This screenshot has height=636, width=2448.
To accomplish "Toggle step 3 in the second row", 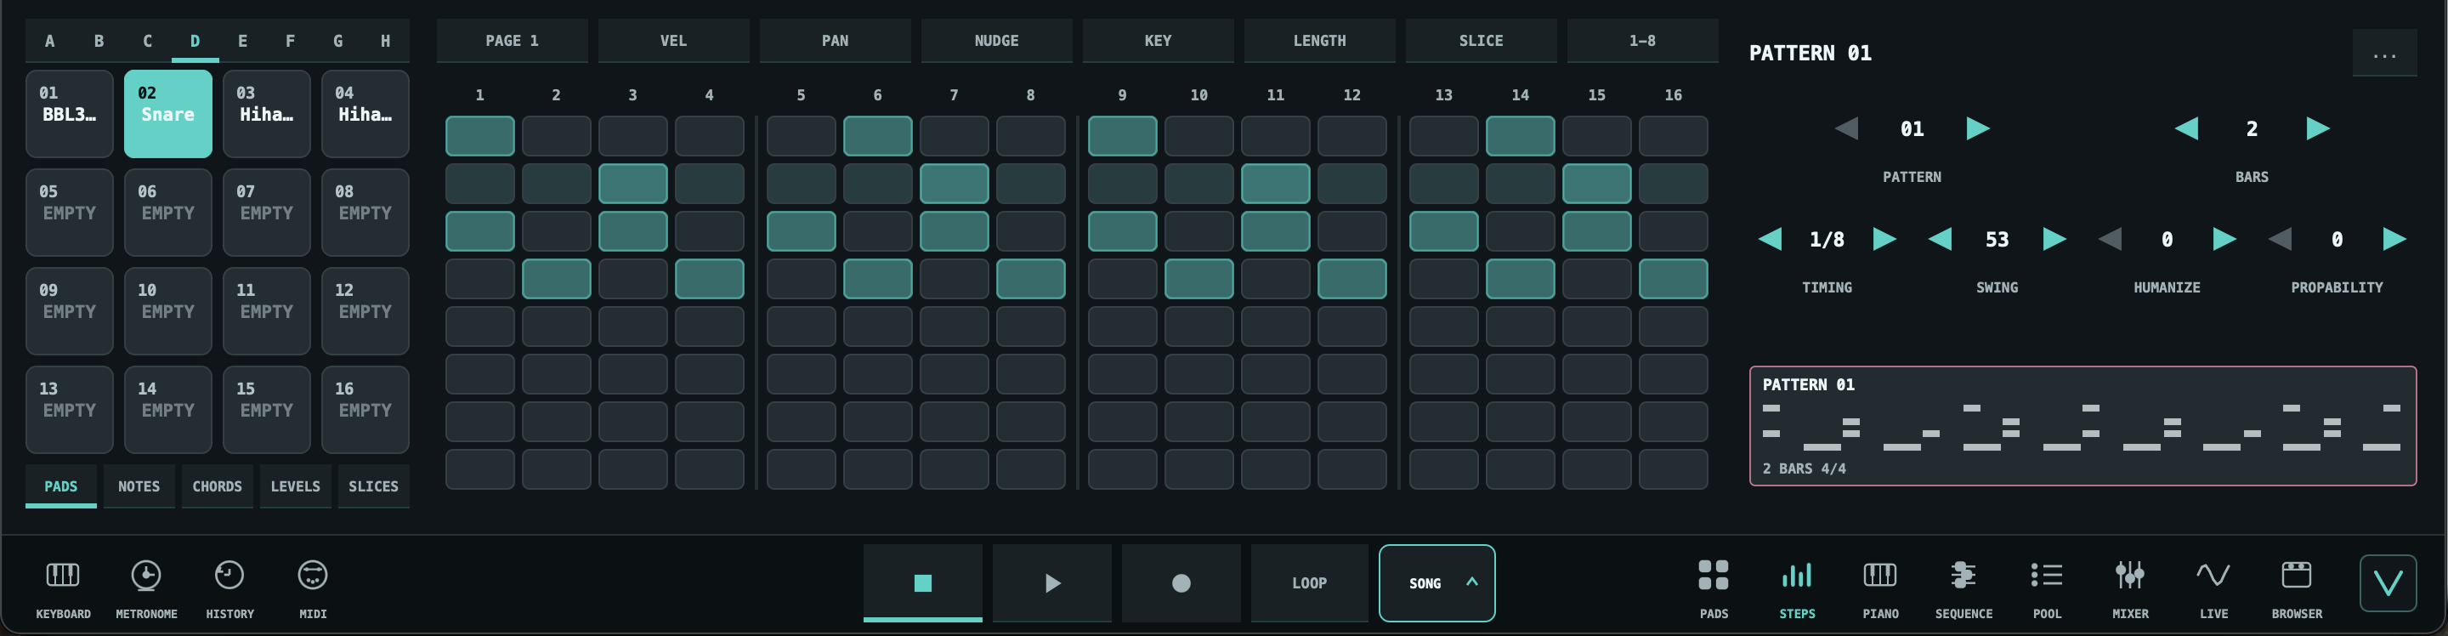I will [x=633, y=184].
